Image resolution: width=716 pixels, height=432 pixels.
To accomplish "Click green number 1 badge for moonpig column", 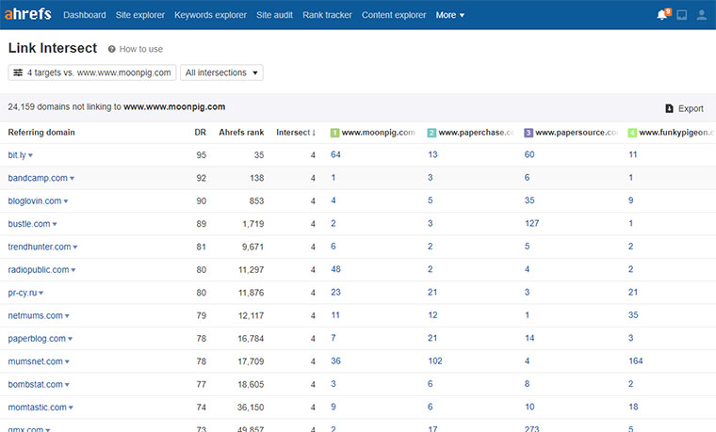I will [x=334, y=133].
